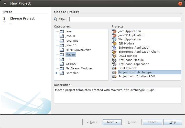Image resolution: width=185 pixels, height=128 pixels.
Task: Select the NetBeans Modules category
Action: [79, 68]
